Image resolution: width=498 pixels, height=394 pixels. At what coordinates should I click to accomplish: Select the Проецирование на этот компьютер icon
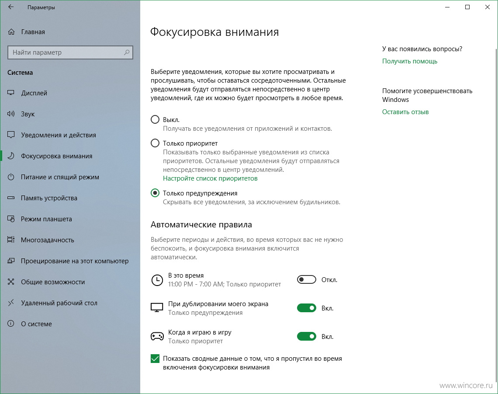(x=11, y=261)
